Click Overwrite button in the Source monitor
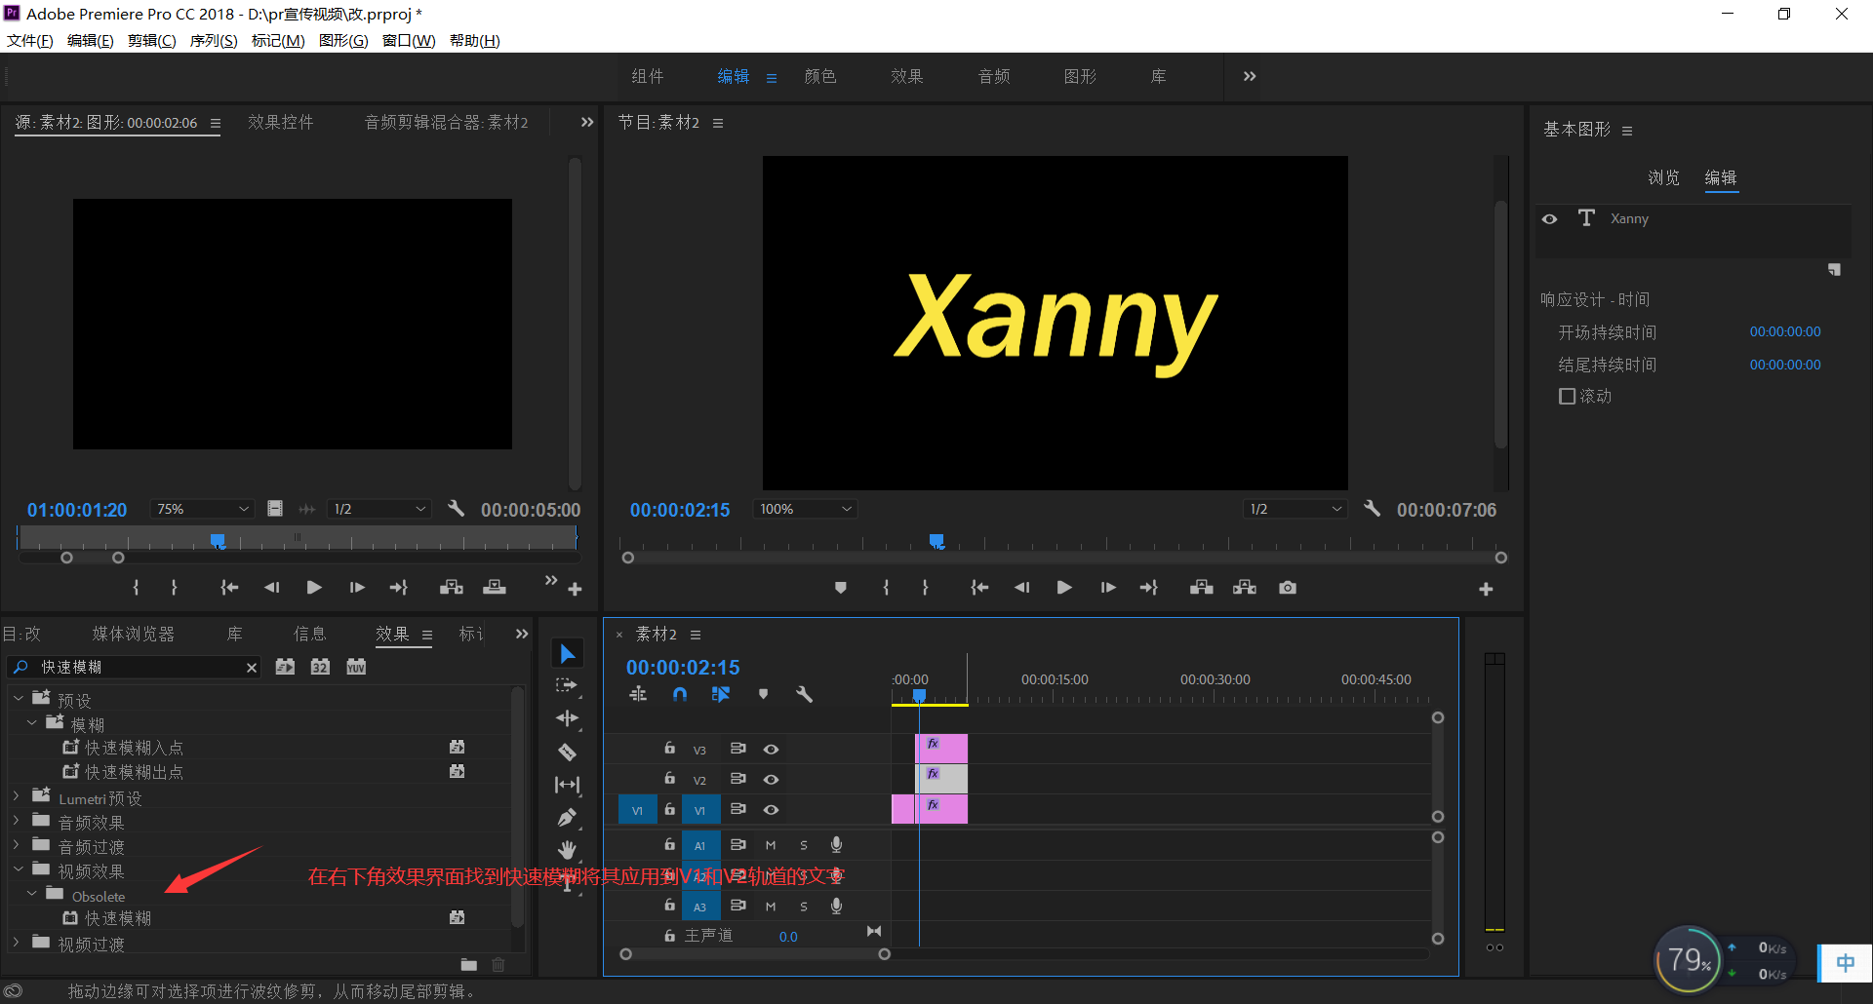Viewport: 1873px width, 1004px height. 495,587
